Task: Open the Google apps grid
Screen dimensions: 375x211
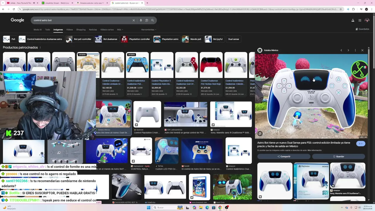Action: [x=360, y=20]
